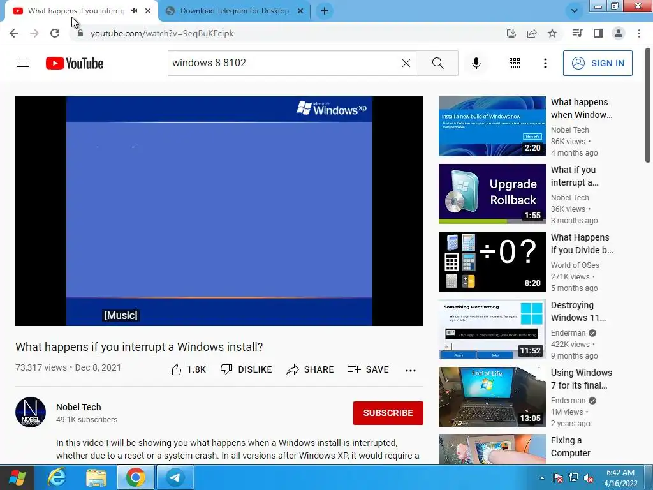Toggle the Chrome side panel

tap(598, 33)
